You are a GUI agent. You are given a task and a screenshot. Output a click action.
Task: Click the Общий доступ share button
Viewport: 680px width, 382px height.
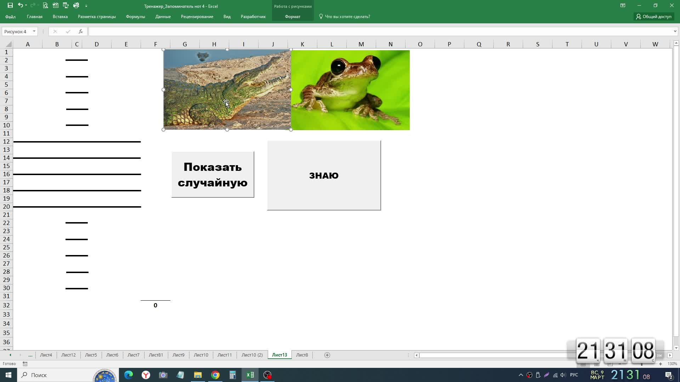[x=653, y=17]
